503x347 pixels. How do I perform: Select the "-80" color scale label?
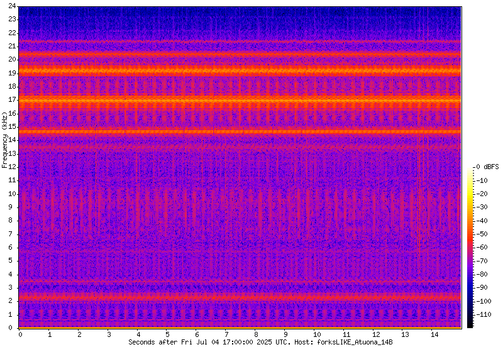point(482,274)
